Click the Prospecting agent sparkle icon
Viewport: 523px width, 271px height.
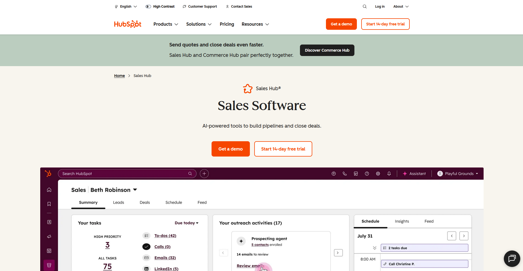241,241
